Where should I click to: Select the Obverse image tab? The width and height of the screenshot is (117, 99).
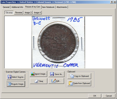(9, 13)
